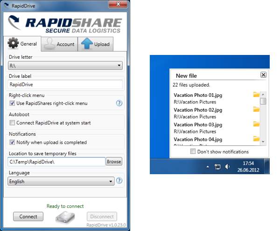Click the Drive label input field

pyautogui.click(x=65, y=84)
